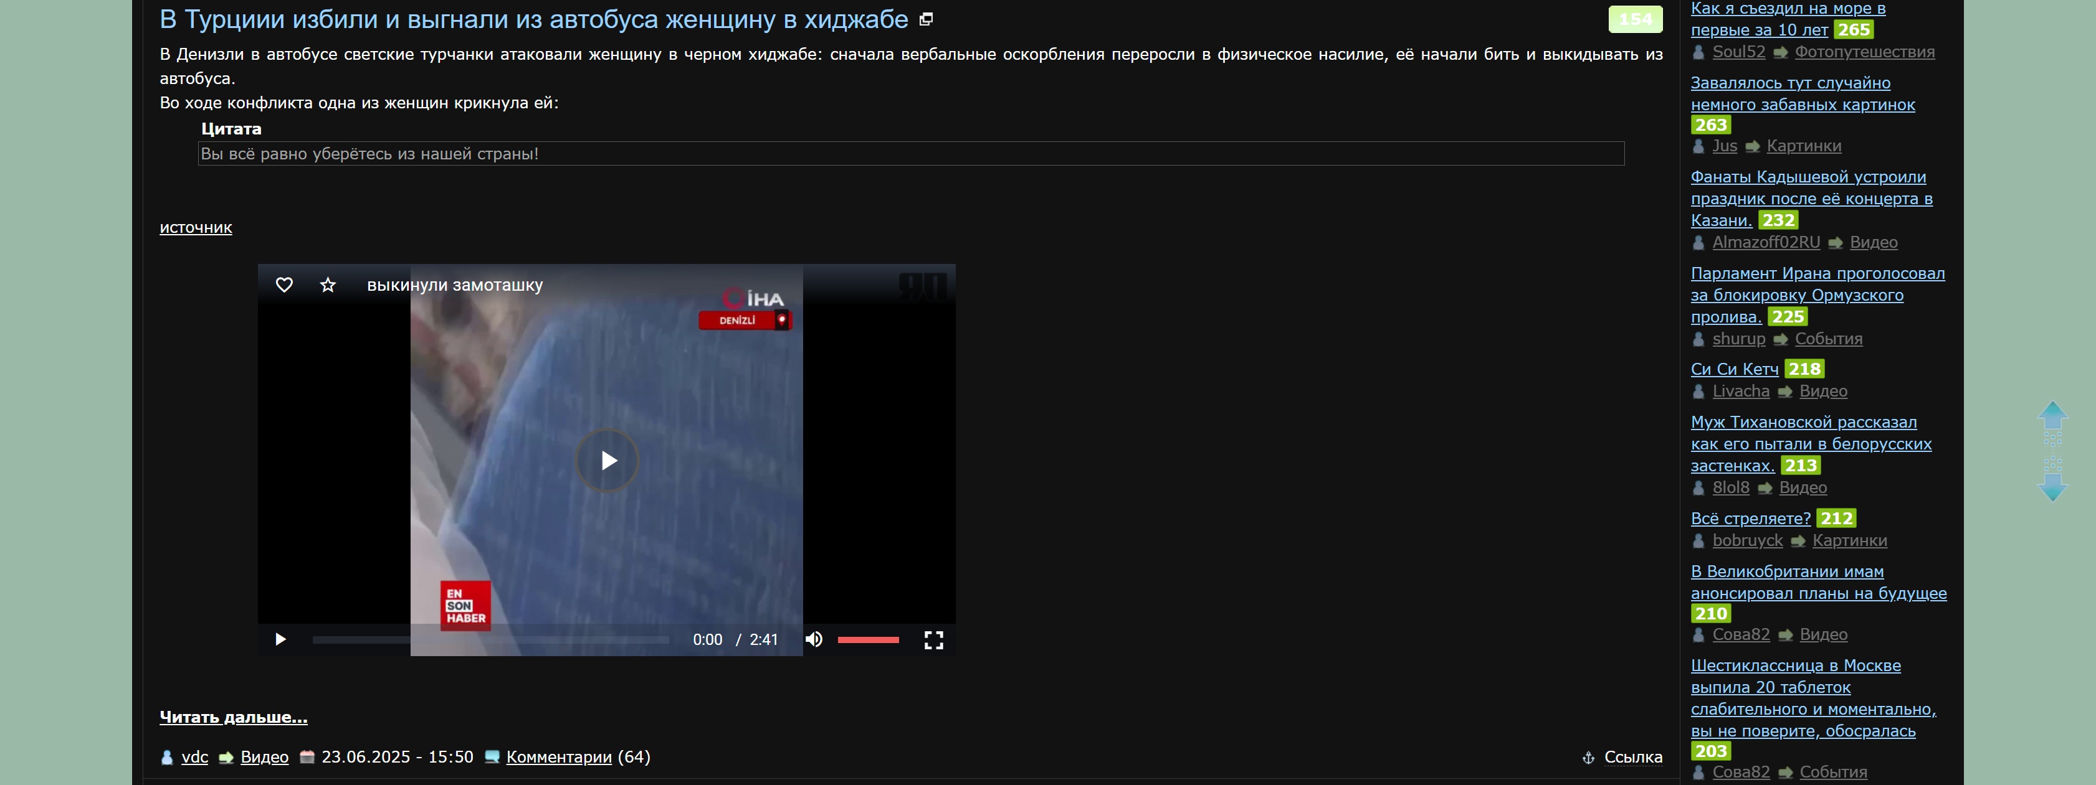2096x785 pixels.
Task: Click the user icon beside Livacha
Action: (1698, 392)
